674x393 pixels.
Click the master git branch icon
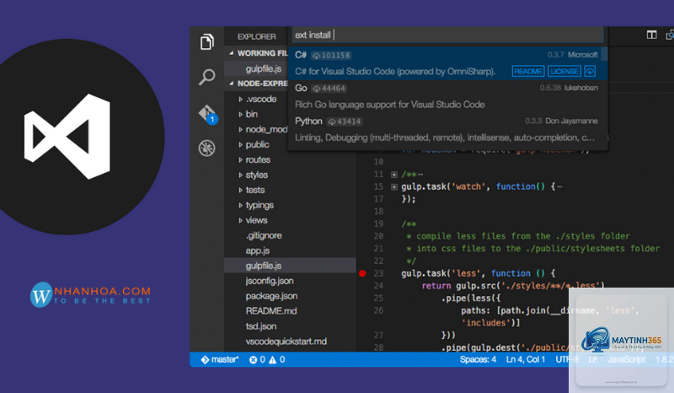pyautogui.click(x=205, y=360)
